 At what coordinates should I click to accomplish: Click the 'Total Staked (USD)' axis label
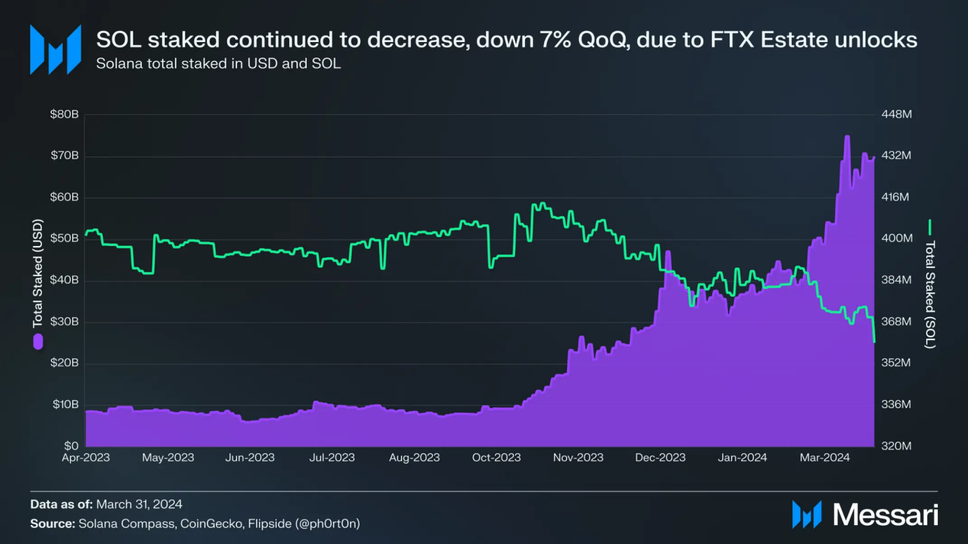point(38,273)
